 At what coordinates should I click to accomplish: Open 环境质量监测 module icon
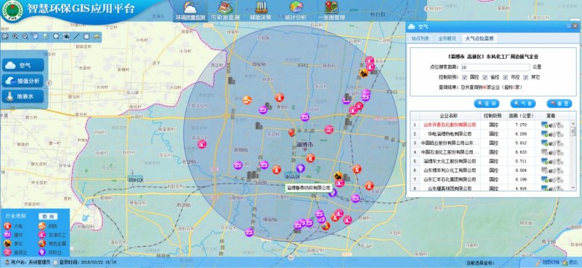click(x=190, y=8)
